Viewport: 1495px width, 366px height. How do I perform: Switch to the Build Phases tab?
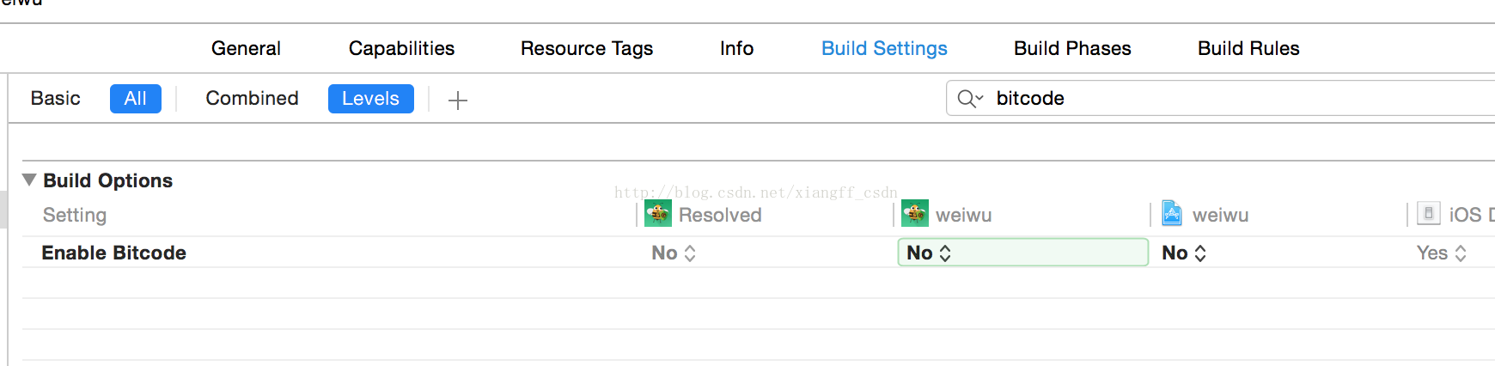pyautogui.click(x=1072, y=49)
